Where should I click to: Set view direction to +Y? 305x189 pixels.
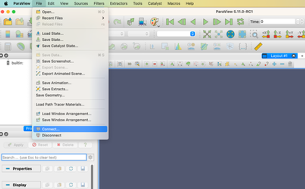[290, 34]
